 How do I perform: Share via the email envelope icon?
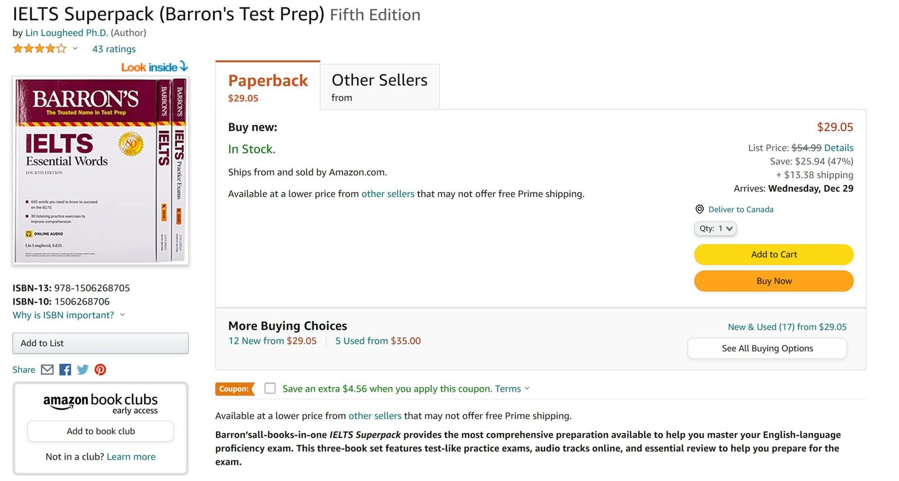point(46,369)
